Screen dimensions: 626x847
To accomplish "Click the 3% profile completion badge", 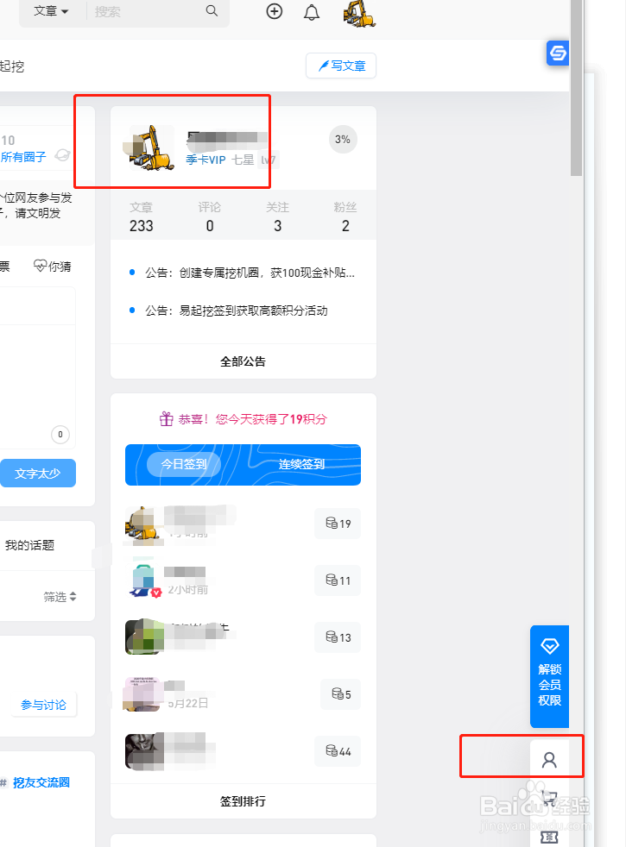I will pyautogui.click(x=343, y=140).
